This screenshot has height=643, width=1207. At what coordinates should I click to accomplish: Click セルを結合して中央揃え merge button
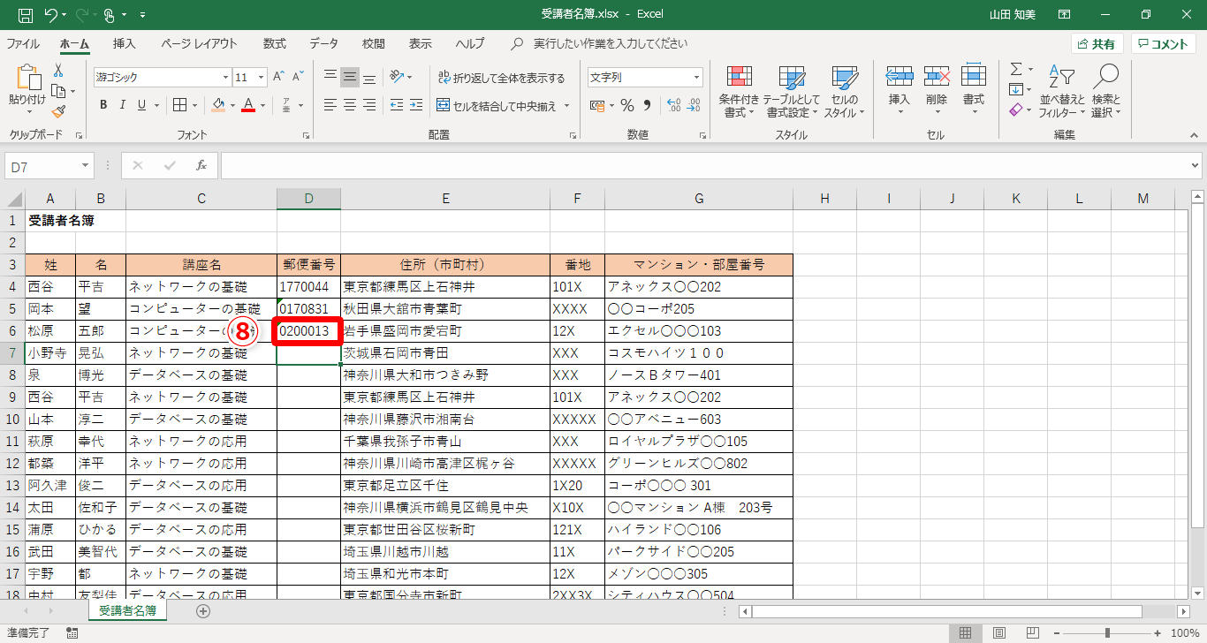point(496,106)
